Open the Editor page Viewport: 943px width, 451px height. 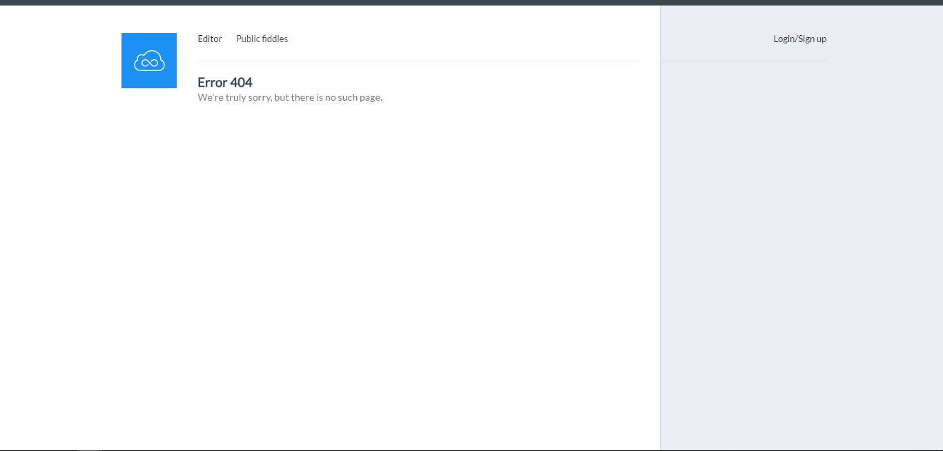tap(210, 39)
